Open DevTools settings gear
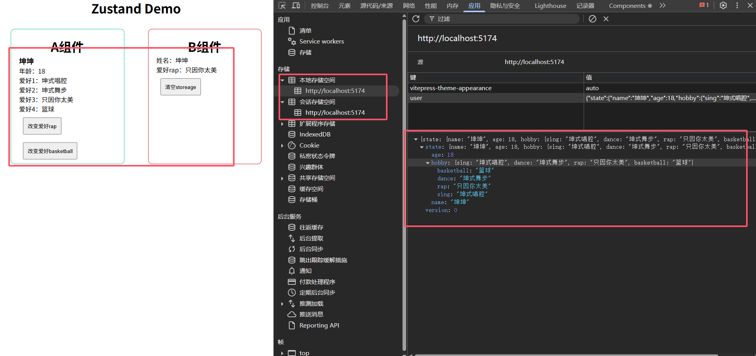The height and width of the screenshot is (356, 756). (723, 6)
